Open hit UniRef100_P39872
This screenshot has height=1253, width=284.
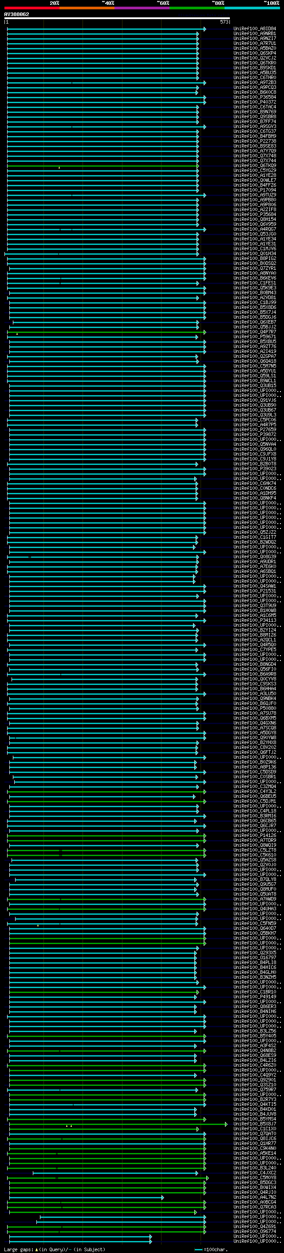[x=255, y=434]
